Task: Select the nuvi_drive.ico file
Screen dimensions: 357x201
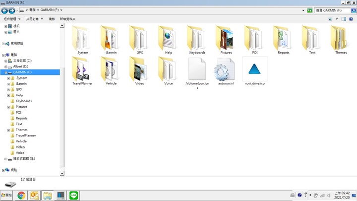Action: point(254,69)
